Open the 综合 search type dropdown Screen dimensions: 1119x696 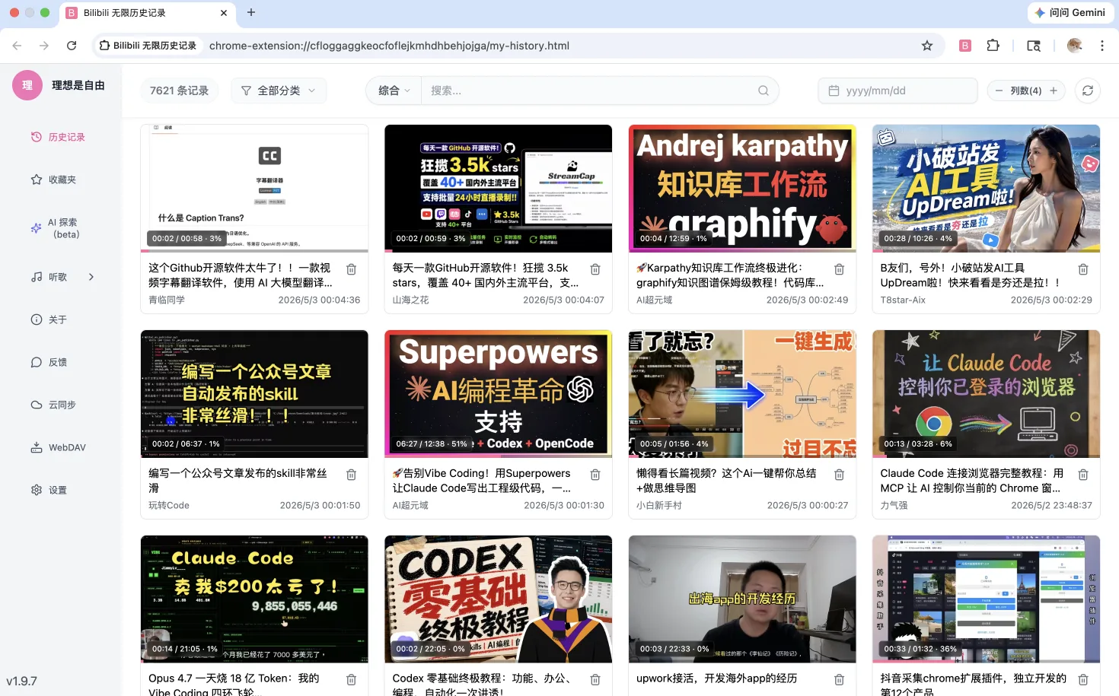click(x=394, y=91)
